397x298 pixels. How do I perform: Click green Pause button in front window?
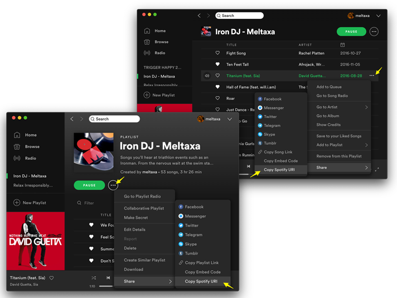89,185
